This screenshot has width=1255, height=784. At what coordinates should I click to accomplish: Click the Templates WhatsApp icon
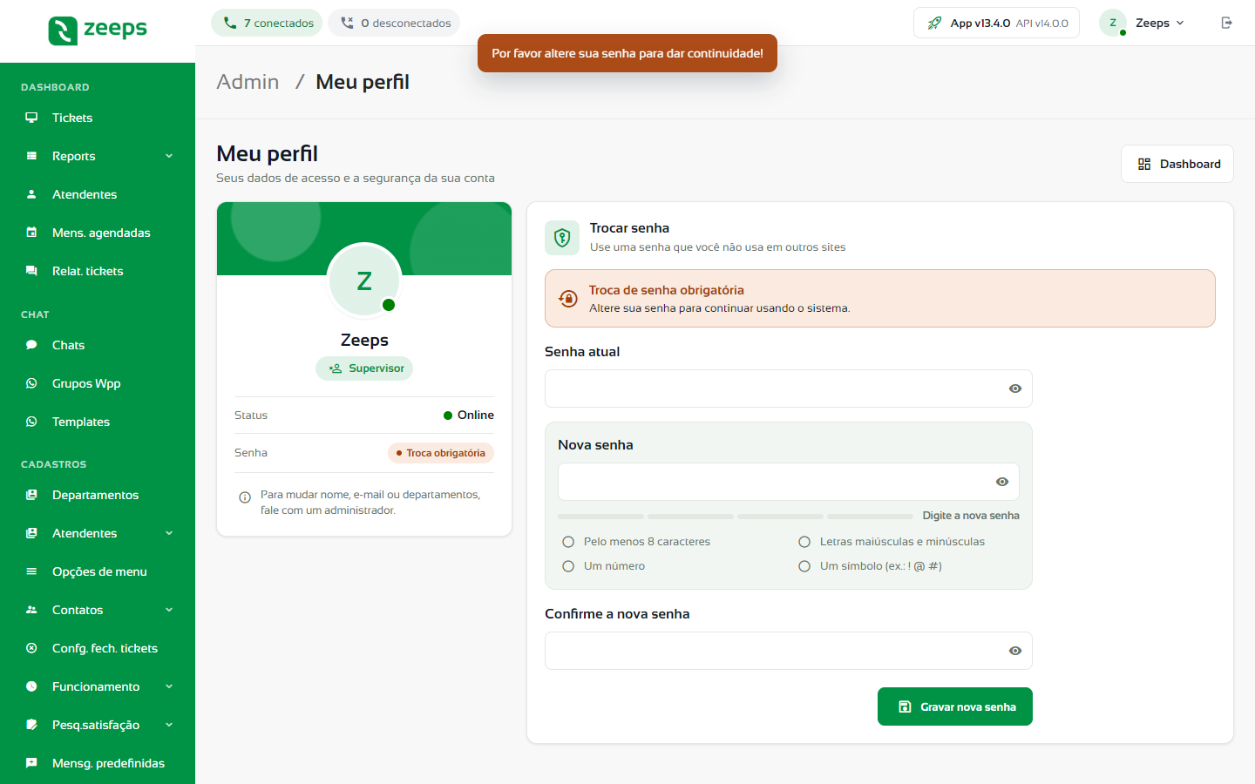click(x=31, y=422)
